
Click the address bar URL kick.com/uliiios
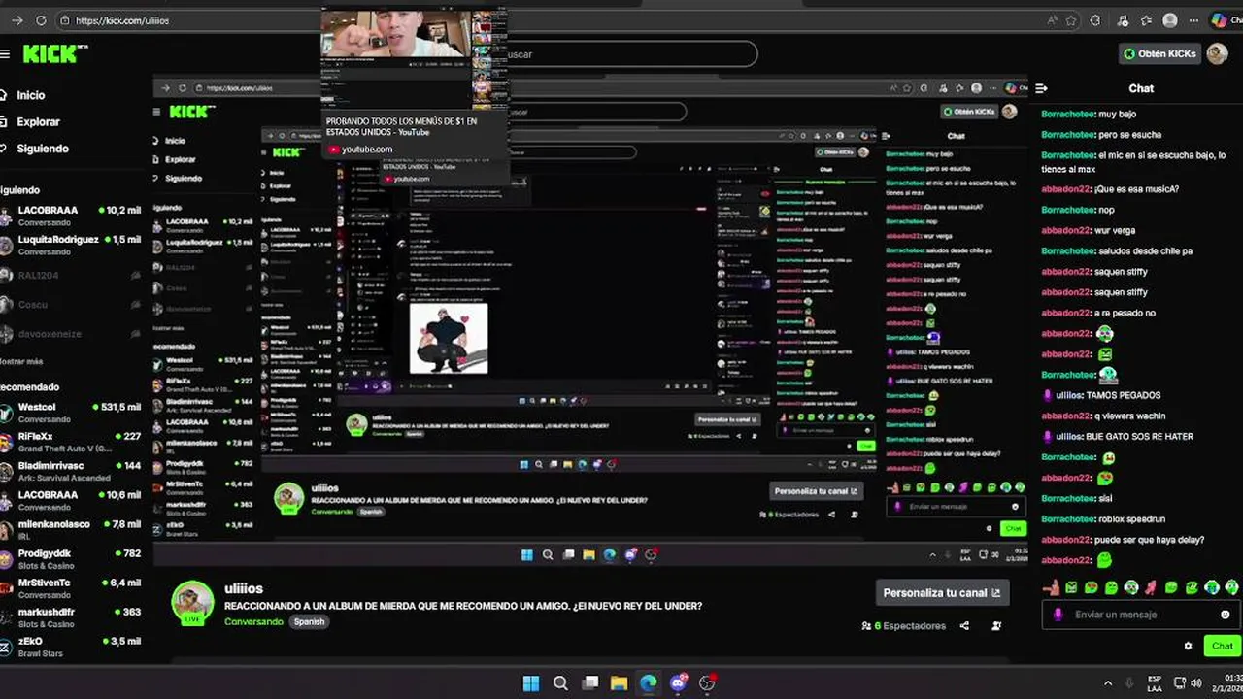pyautogui.click(x=122, y=20)
